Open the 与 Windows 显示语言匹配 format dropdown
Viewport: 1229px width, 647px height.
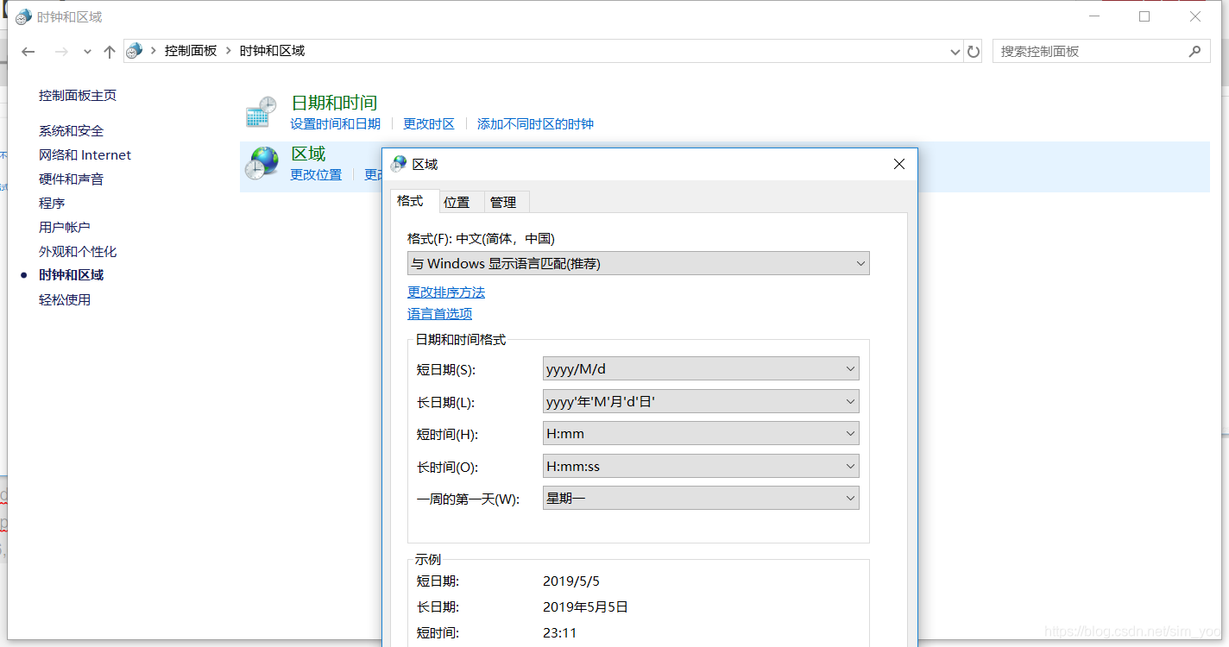[639, 264]
